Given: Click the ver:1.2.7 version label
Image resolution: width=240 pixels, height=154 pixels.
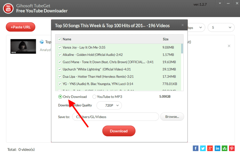Looking at the screenshot, I should pyautogui.click(x=200, y=4).
